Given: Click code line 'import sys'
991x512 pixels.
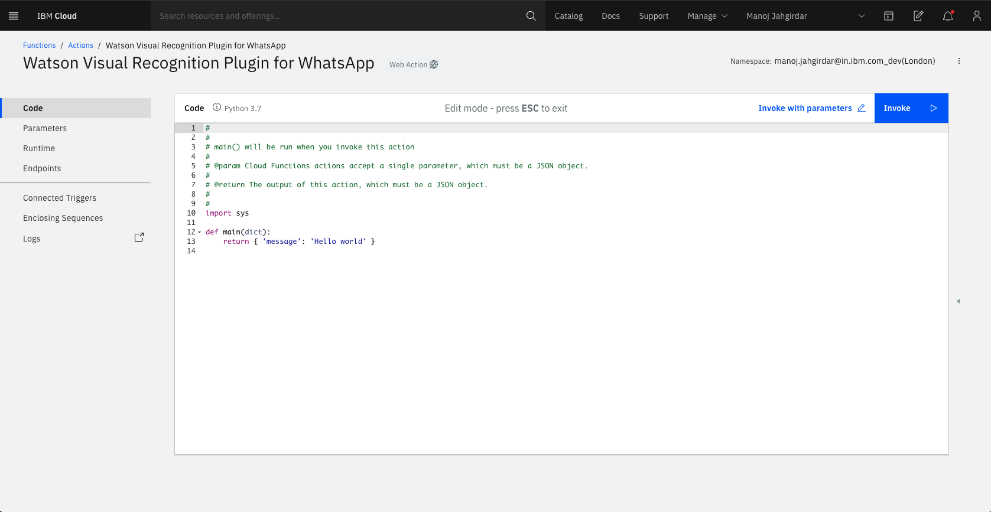Looking at the screenshot, I should 227,213.
